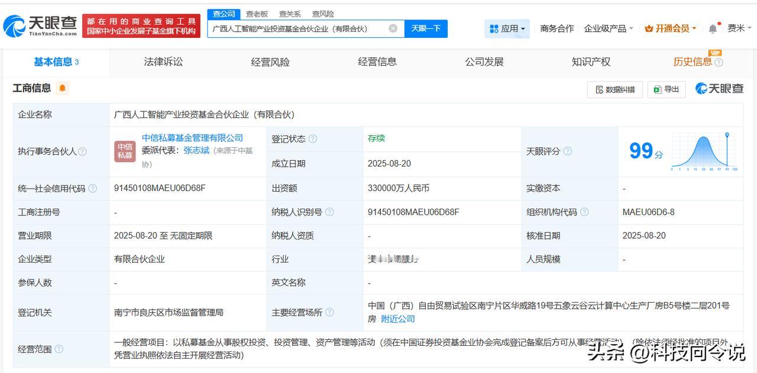Click the red slogan banner in header

(x=141, y=26)
